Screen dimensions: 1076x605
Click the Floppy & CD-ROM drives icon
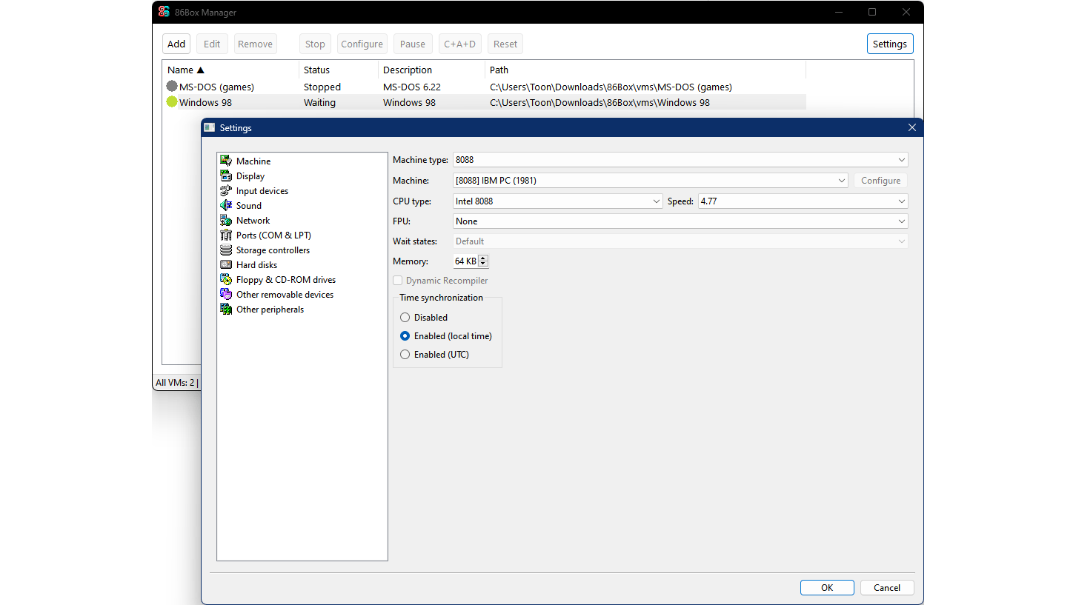226,279
